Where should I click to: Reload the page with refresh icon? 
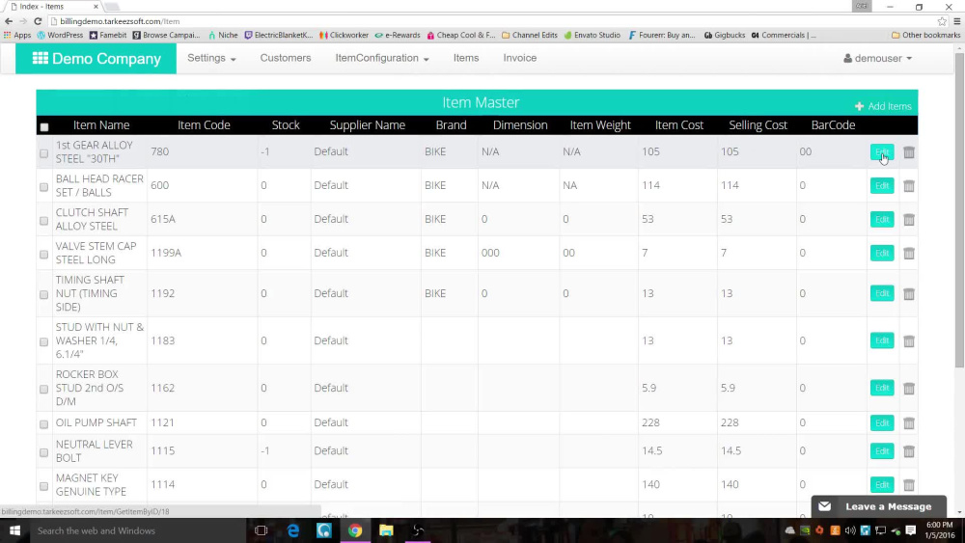[x=38, y=21]
